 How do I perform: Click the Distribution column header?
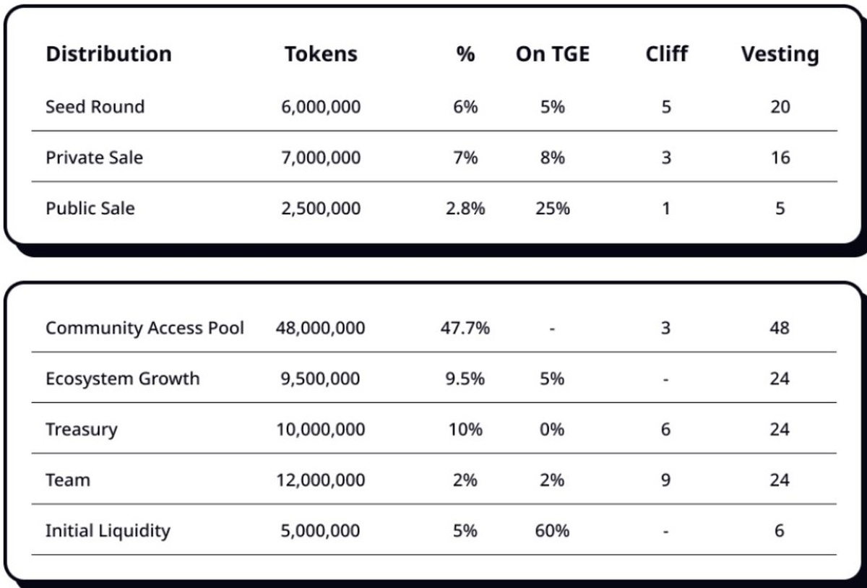pyautogui.click(x=108, y=54)
